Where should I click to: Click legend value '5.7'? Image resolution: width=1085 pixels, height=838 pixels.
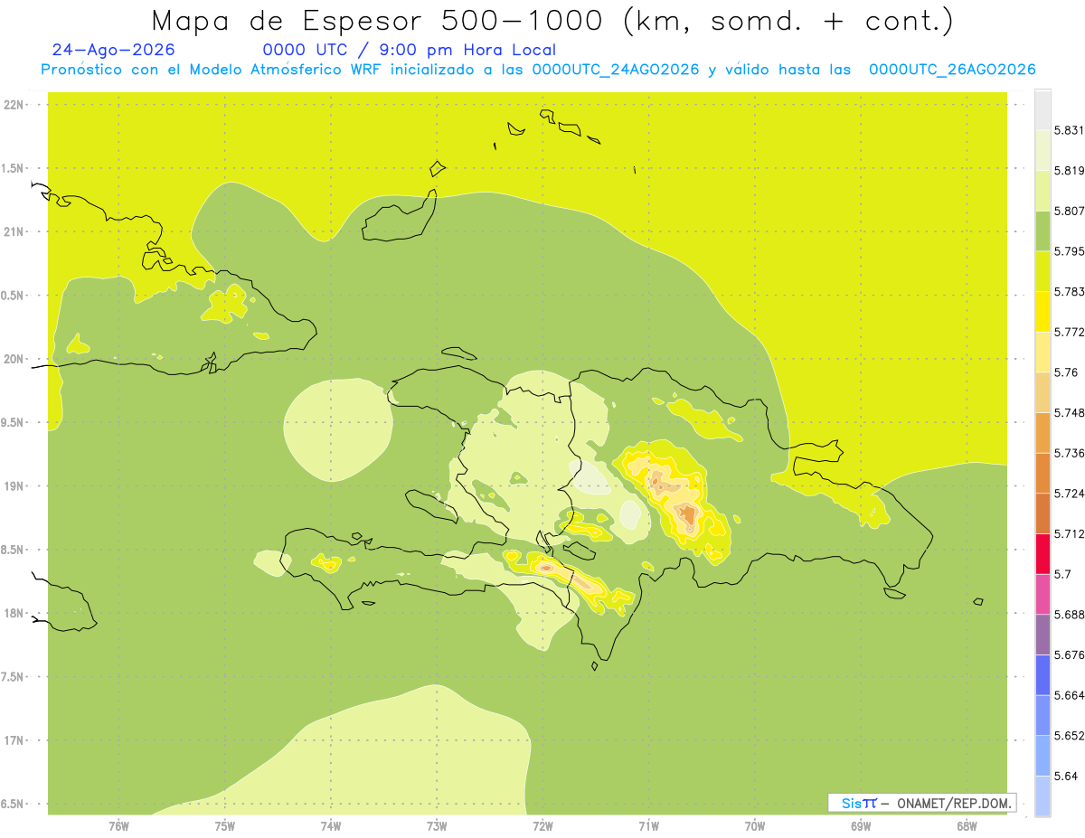(x=1062, y=574)
